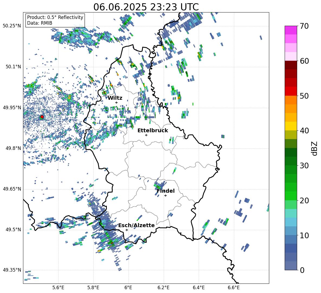Click the 50 value on colorbar
The height and width of the screenshot is (293, 321).
(304, 96)
